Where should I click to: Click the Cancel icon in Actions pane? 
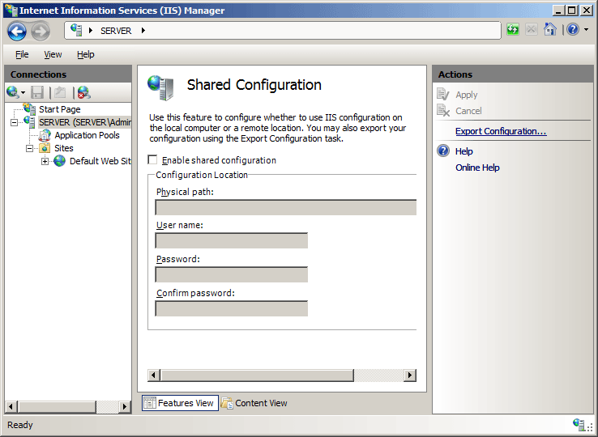(x=443, y=111)
